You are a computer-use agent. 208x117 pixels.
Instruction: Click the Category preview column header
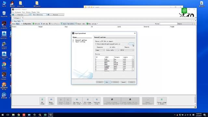click(x=118, y=57)
